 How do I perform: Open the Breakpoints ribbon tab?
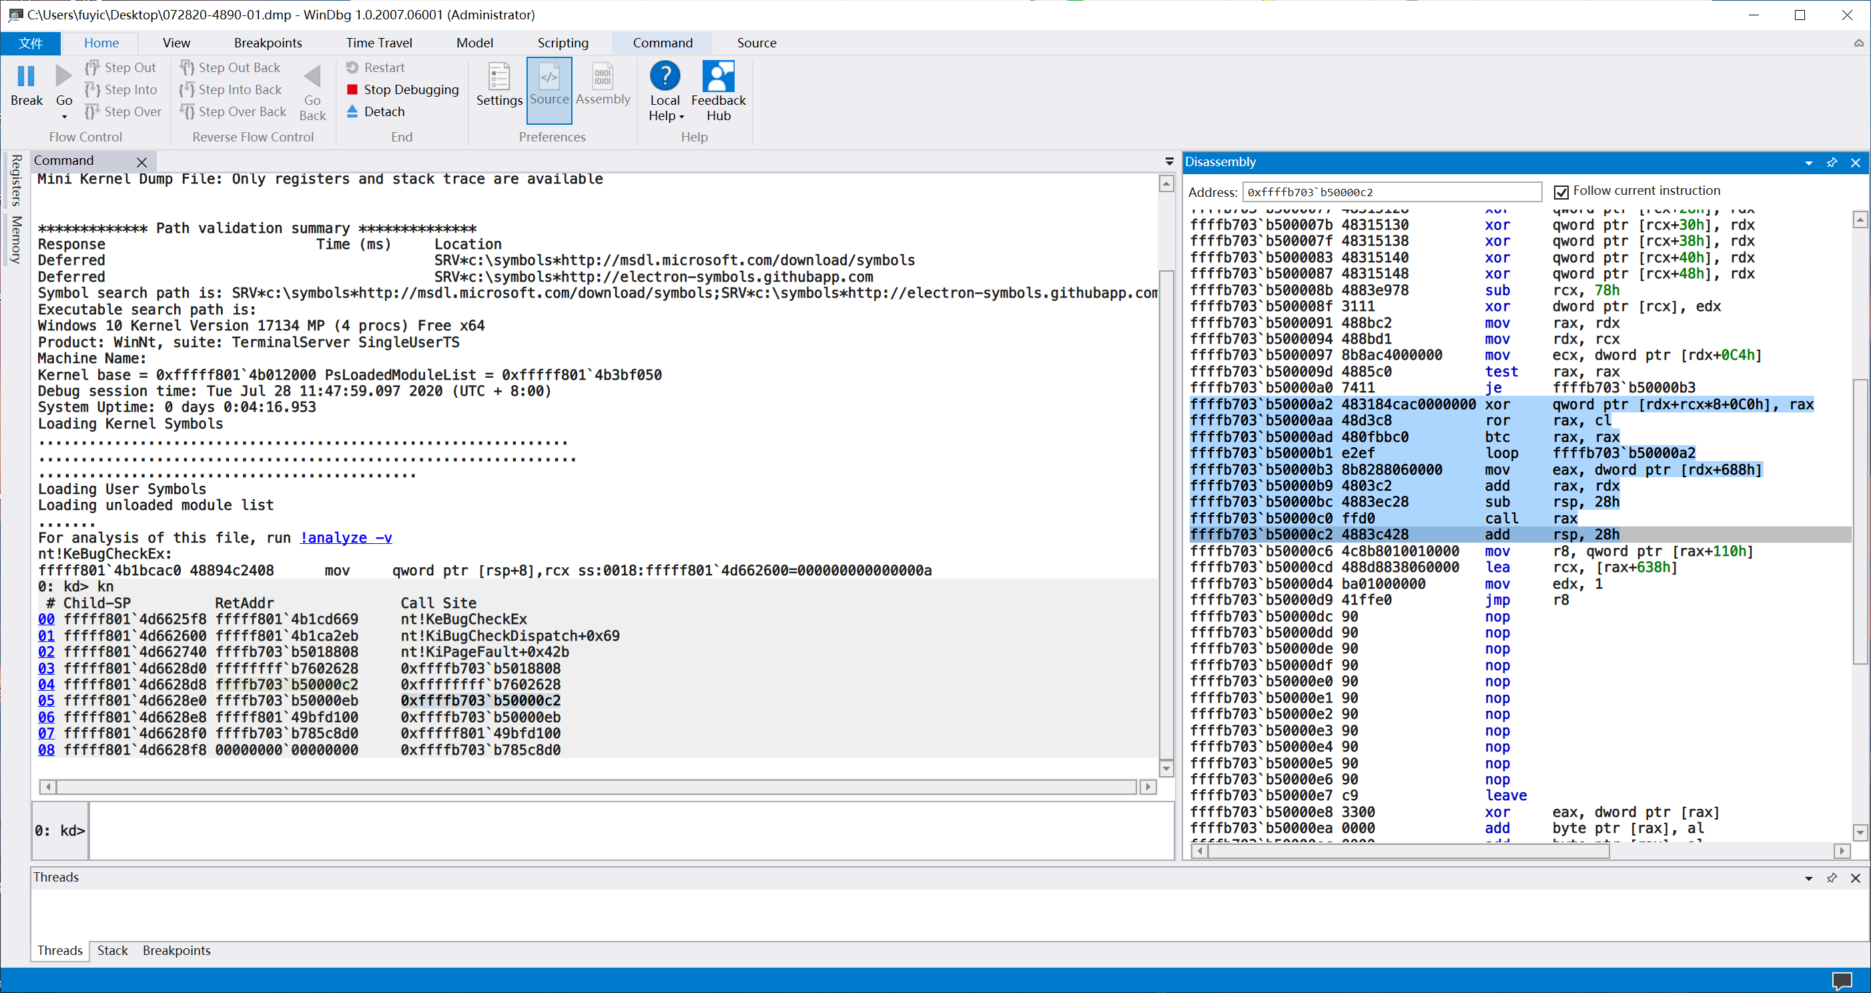click(x=268, y=43)
